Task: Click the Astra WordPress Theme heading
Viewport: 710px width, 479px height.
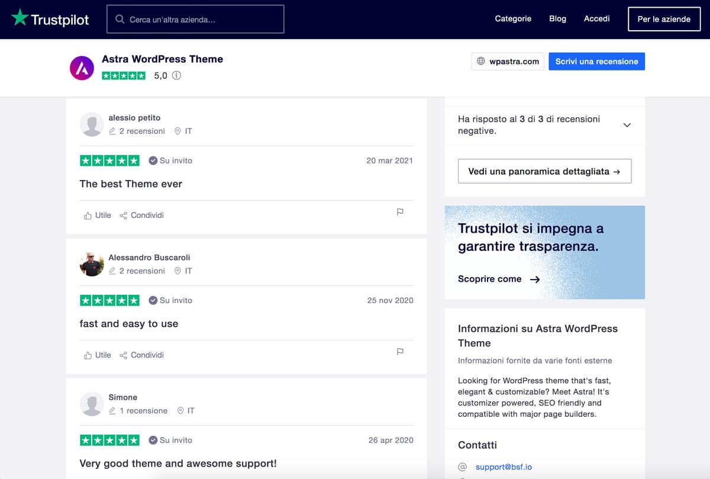Action: click(x=162, y=59)
